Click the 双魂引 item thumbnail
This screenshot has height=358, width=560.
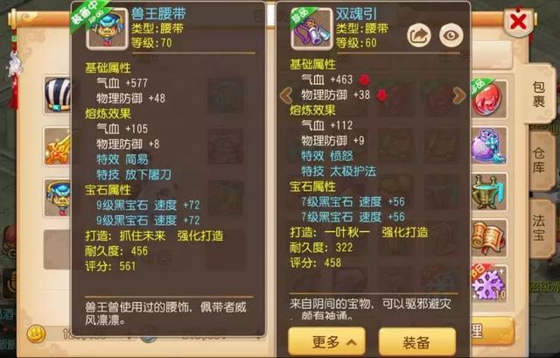pos(311,29)
